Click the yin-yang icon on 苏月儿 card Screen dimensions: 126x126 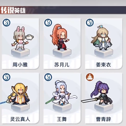(48, 23)
